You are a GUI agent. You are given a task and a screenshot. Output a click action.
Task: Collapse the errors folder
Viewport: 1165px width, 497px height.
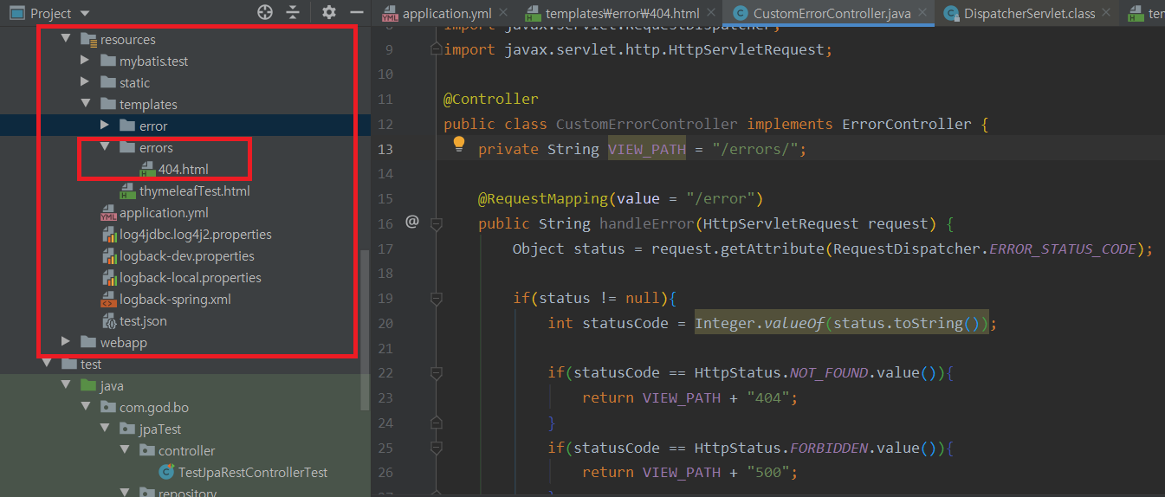(x=105, y=147)
